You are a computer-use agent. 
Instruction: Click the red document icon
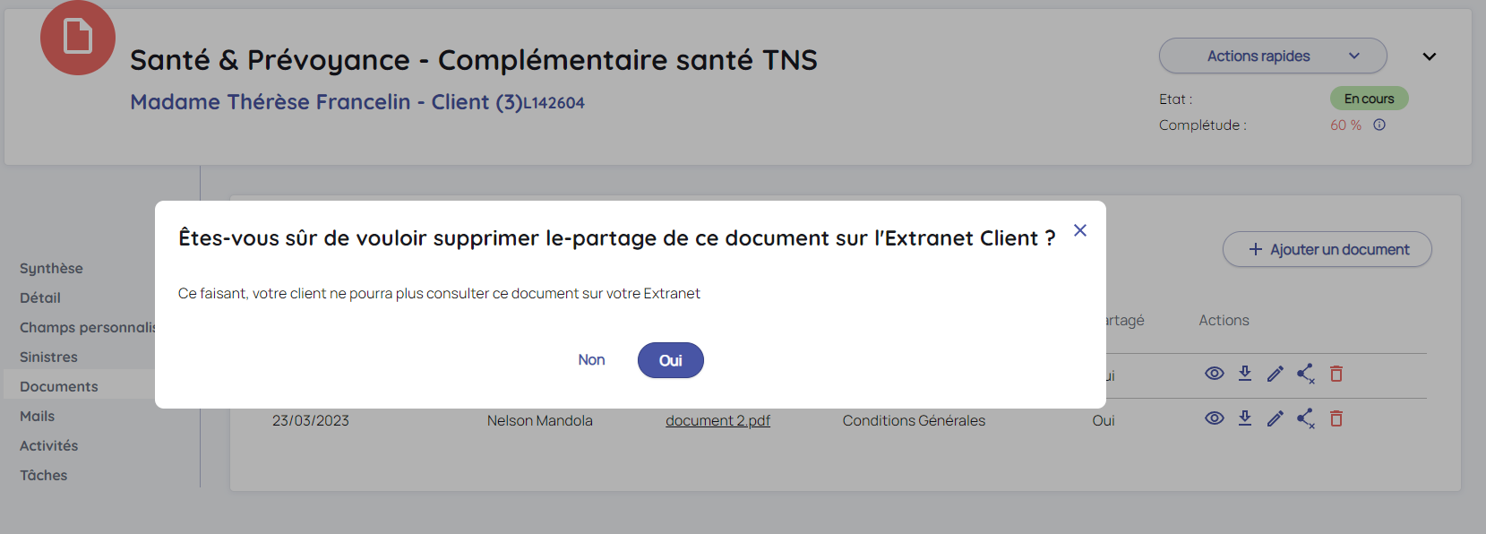coord(78,38)
